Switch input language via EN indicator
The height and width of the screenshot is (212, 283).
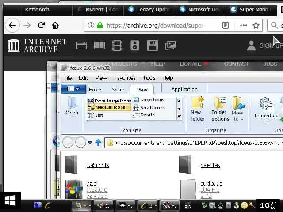click(187, 205)
